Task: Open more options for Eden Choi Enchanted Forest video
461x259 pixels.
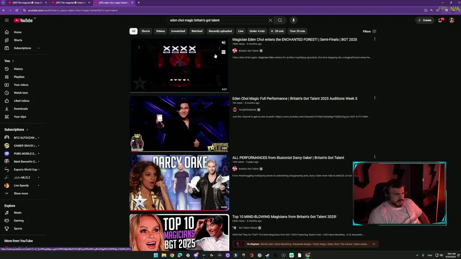Action: tap(375, 39)
